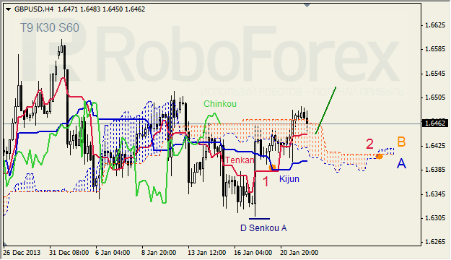Select the OHLC values 1.6471 1.6483 1.6450 1.6462
The image size is (451, 260).
point(101,9)
